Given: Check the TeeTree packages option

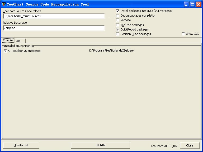Looking at the screenshot, I should [x=118, y=25].
